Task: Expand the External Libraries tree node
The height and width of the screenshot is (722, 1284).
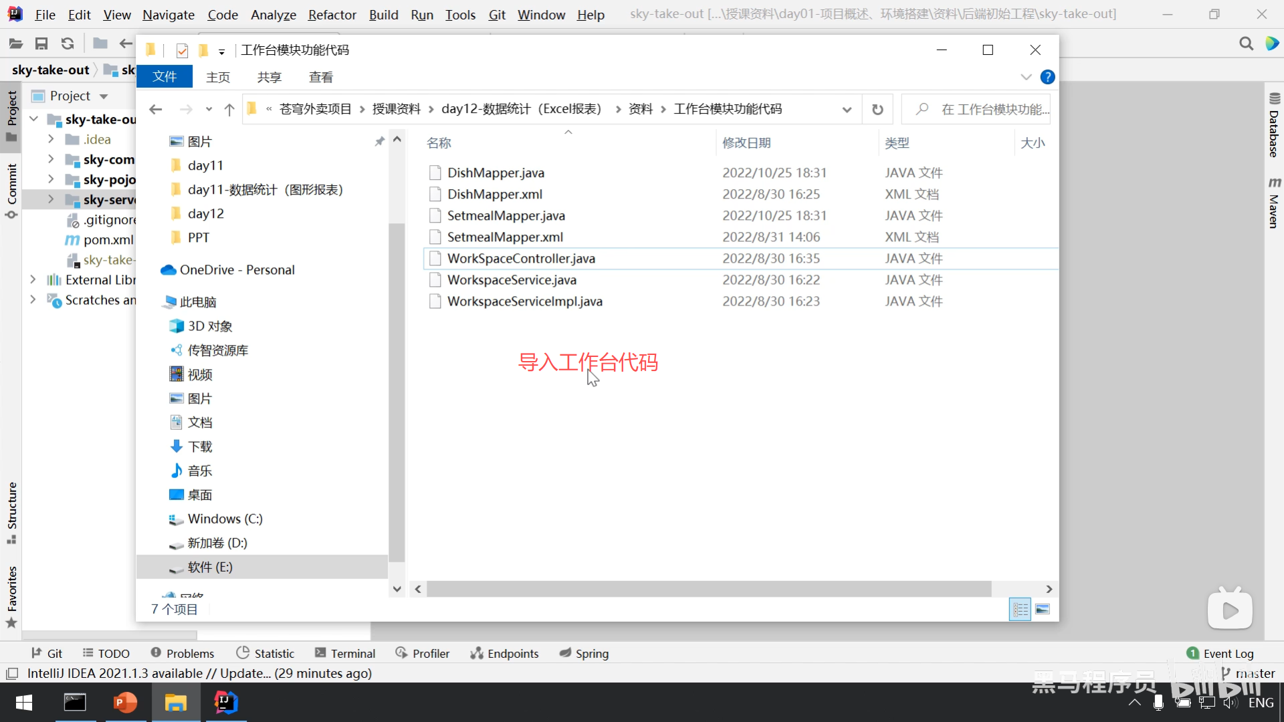Action: coord(33,279)
